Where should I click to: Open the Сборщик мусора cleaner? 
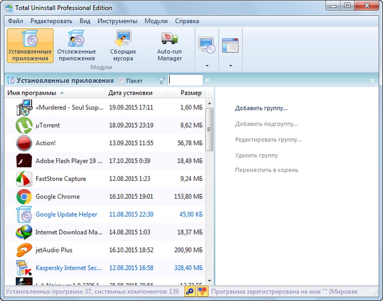(122, 45)
